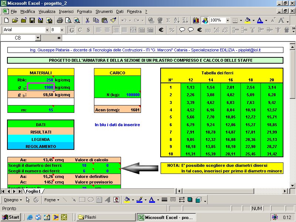
Task: Apply 3D effect from Drawing toolbar
Action: point(199,200)
